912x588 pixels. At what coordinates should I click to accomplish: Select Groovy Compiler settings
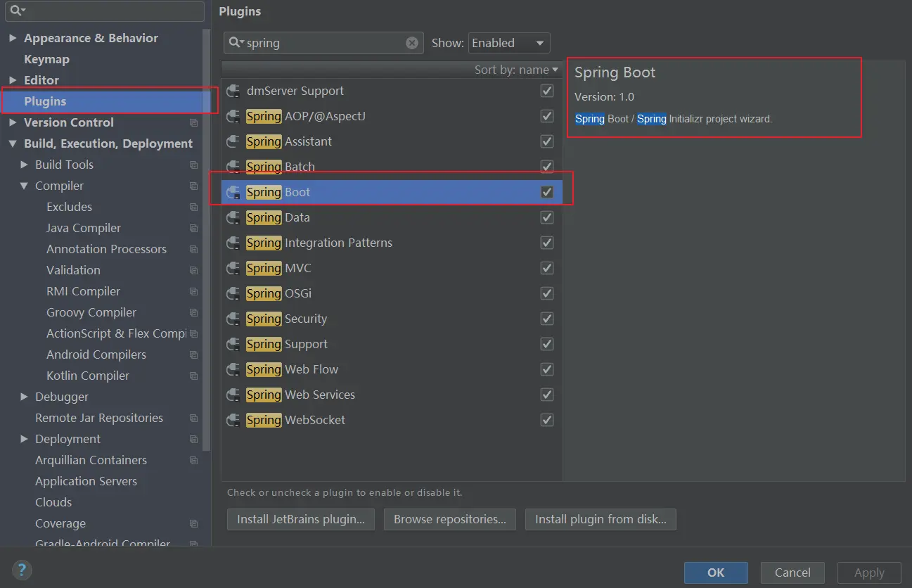coord(91,312)
